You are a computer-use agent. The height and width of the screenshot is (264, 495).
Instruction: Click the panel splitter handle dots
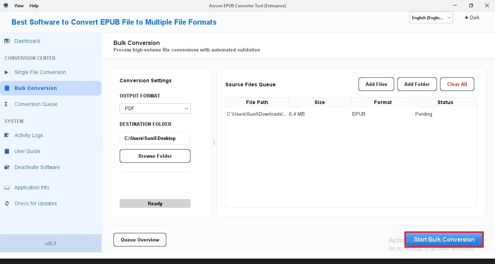pos(214,143)
